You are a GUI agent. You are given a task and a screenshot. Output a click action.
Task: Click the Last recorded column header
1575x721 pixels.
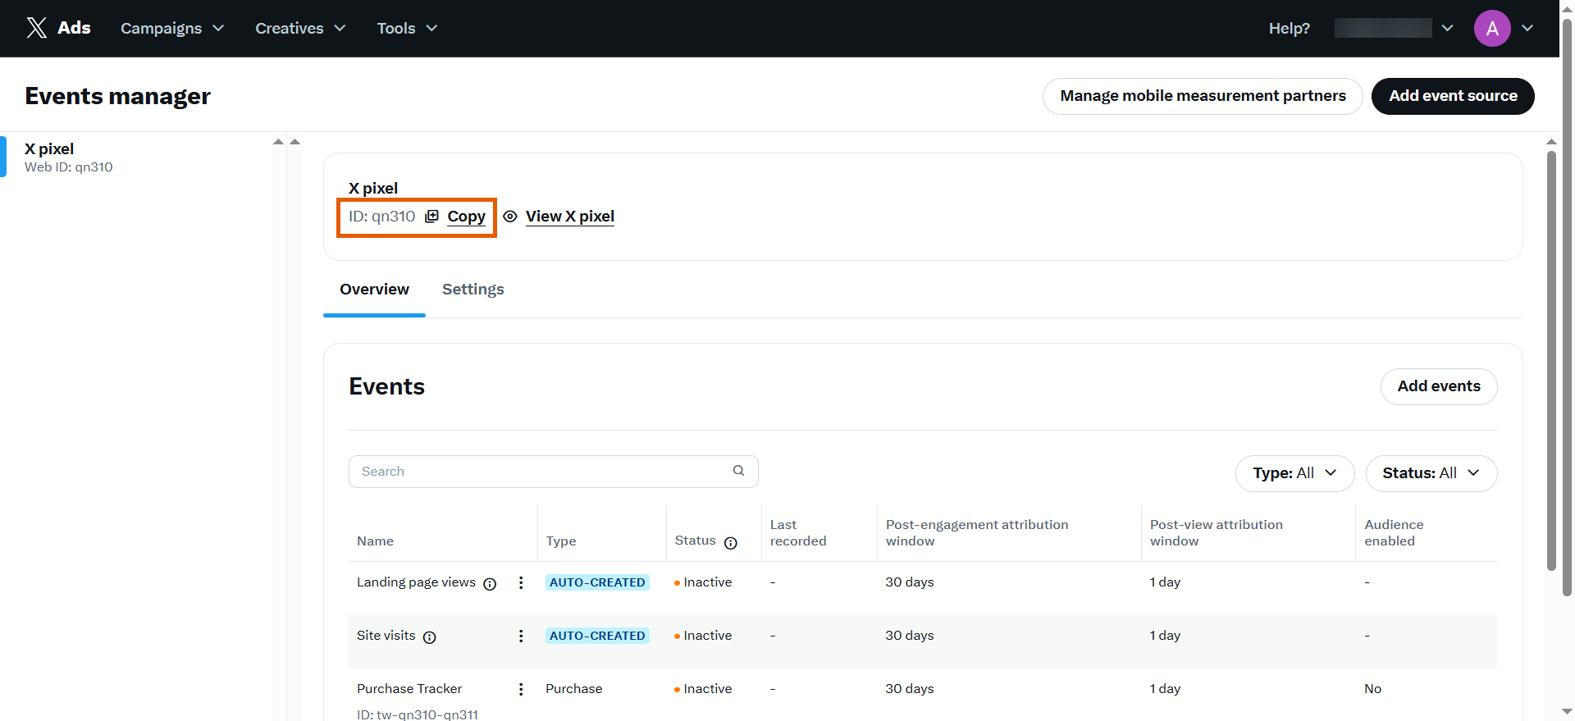tap(798, 533)
